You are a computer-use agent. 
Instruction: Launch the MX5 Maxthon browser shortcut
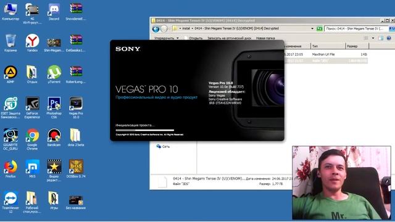point(32,169)
